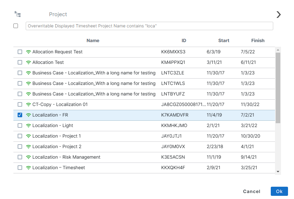294x199 pixels.
Task: Sort by the Name column header
Action: point(93,41)
